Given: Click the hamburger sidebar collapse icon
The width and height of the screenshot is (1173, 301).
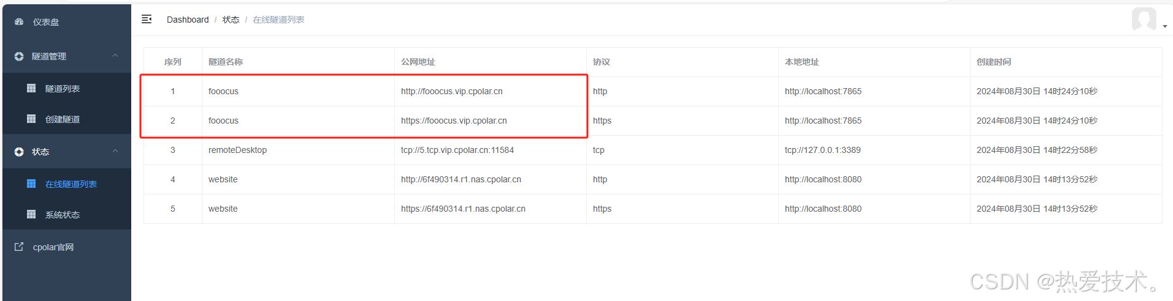Looking at the screenshot, I should (147, 19).
